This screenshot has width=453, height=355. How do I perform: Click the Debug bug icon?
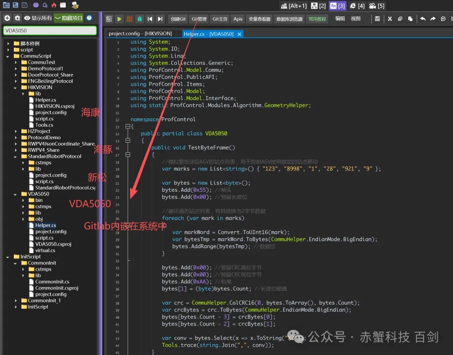point(140,19)
